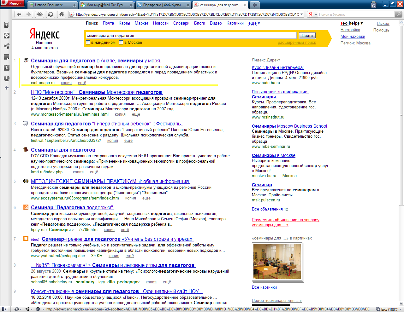Image resolution: width=404 pixels, height=312 pixels.
Task: Open the seminar classroom image thumbnail
Action: (x=277, y=262)
